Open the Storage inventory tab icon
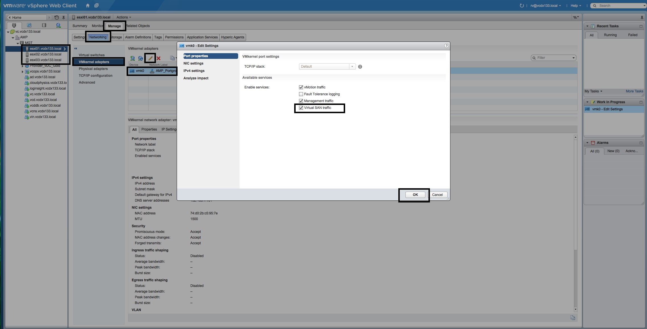 point(44,25)
